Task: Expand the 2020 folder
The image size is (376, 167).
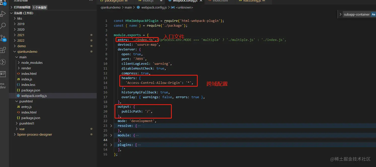Action: coord(15,30)
